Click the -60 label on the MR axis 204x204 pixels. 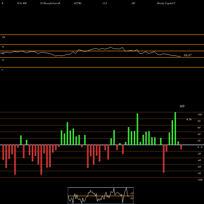[x=199, y=167]
